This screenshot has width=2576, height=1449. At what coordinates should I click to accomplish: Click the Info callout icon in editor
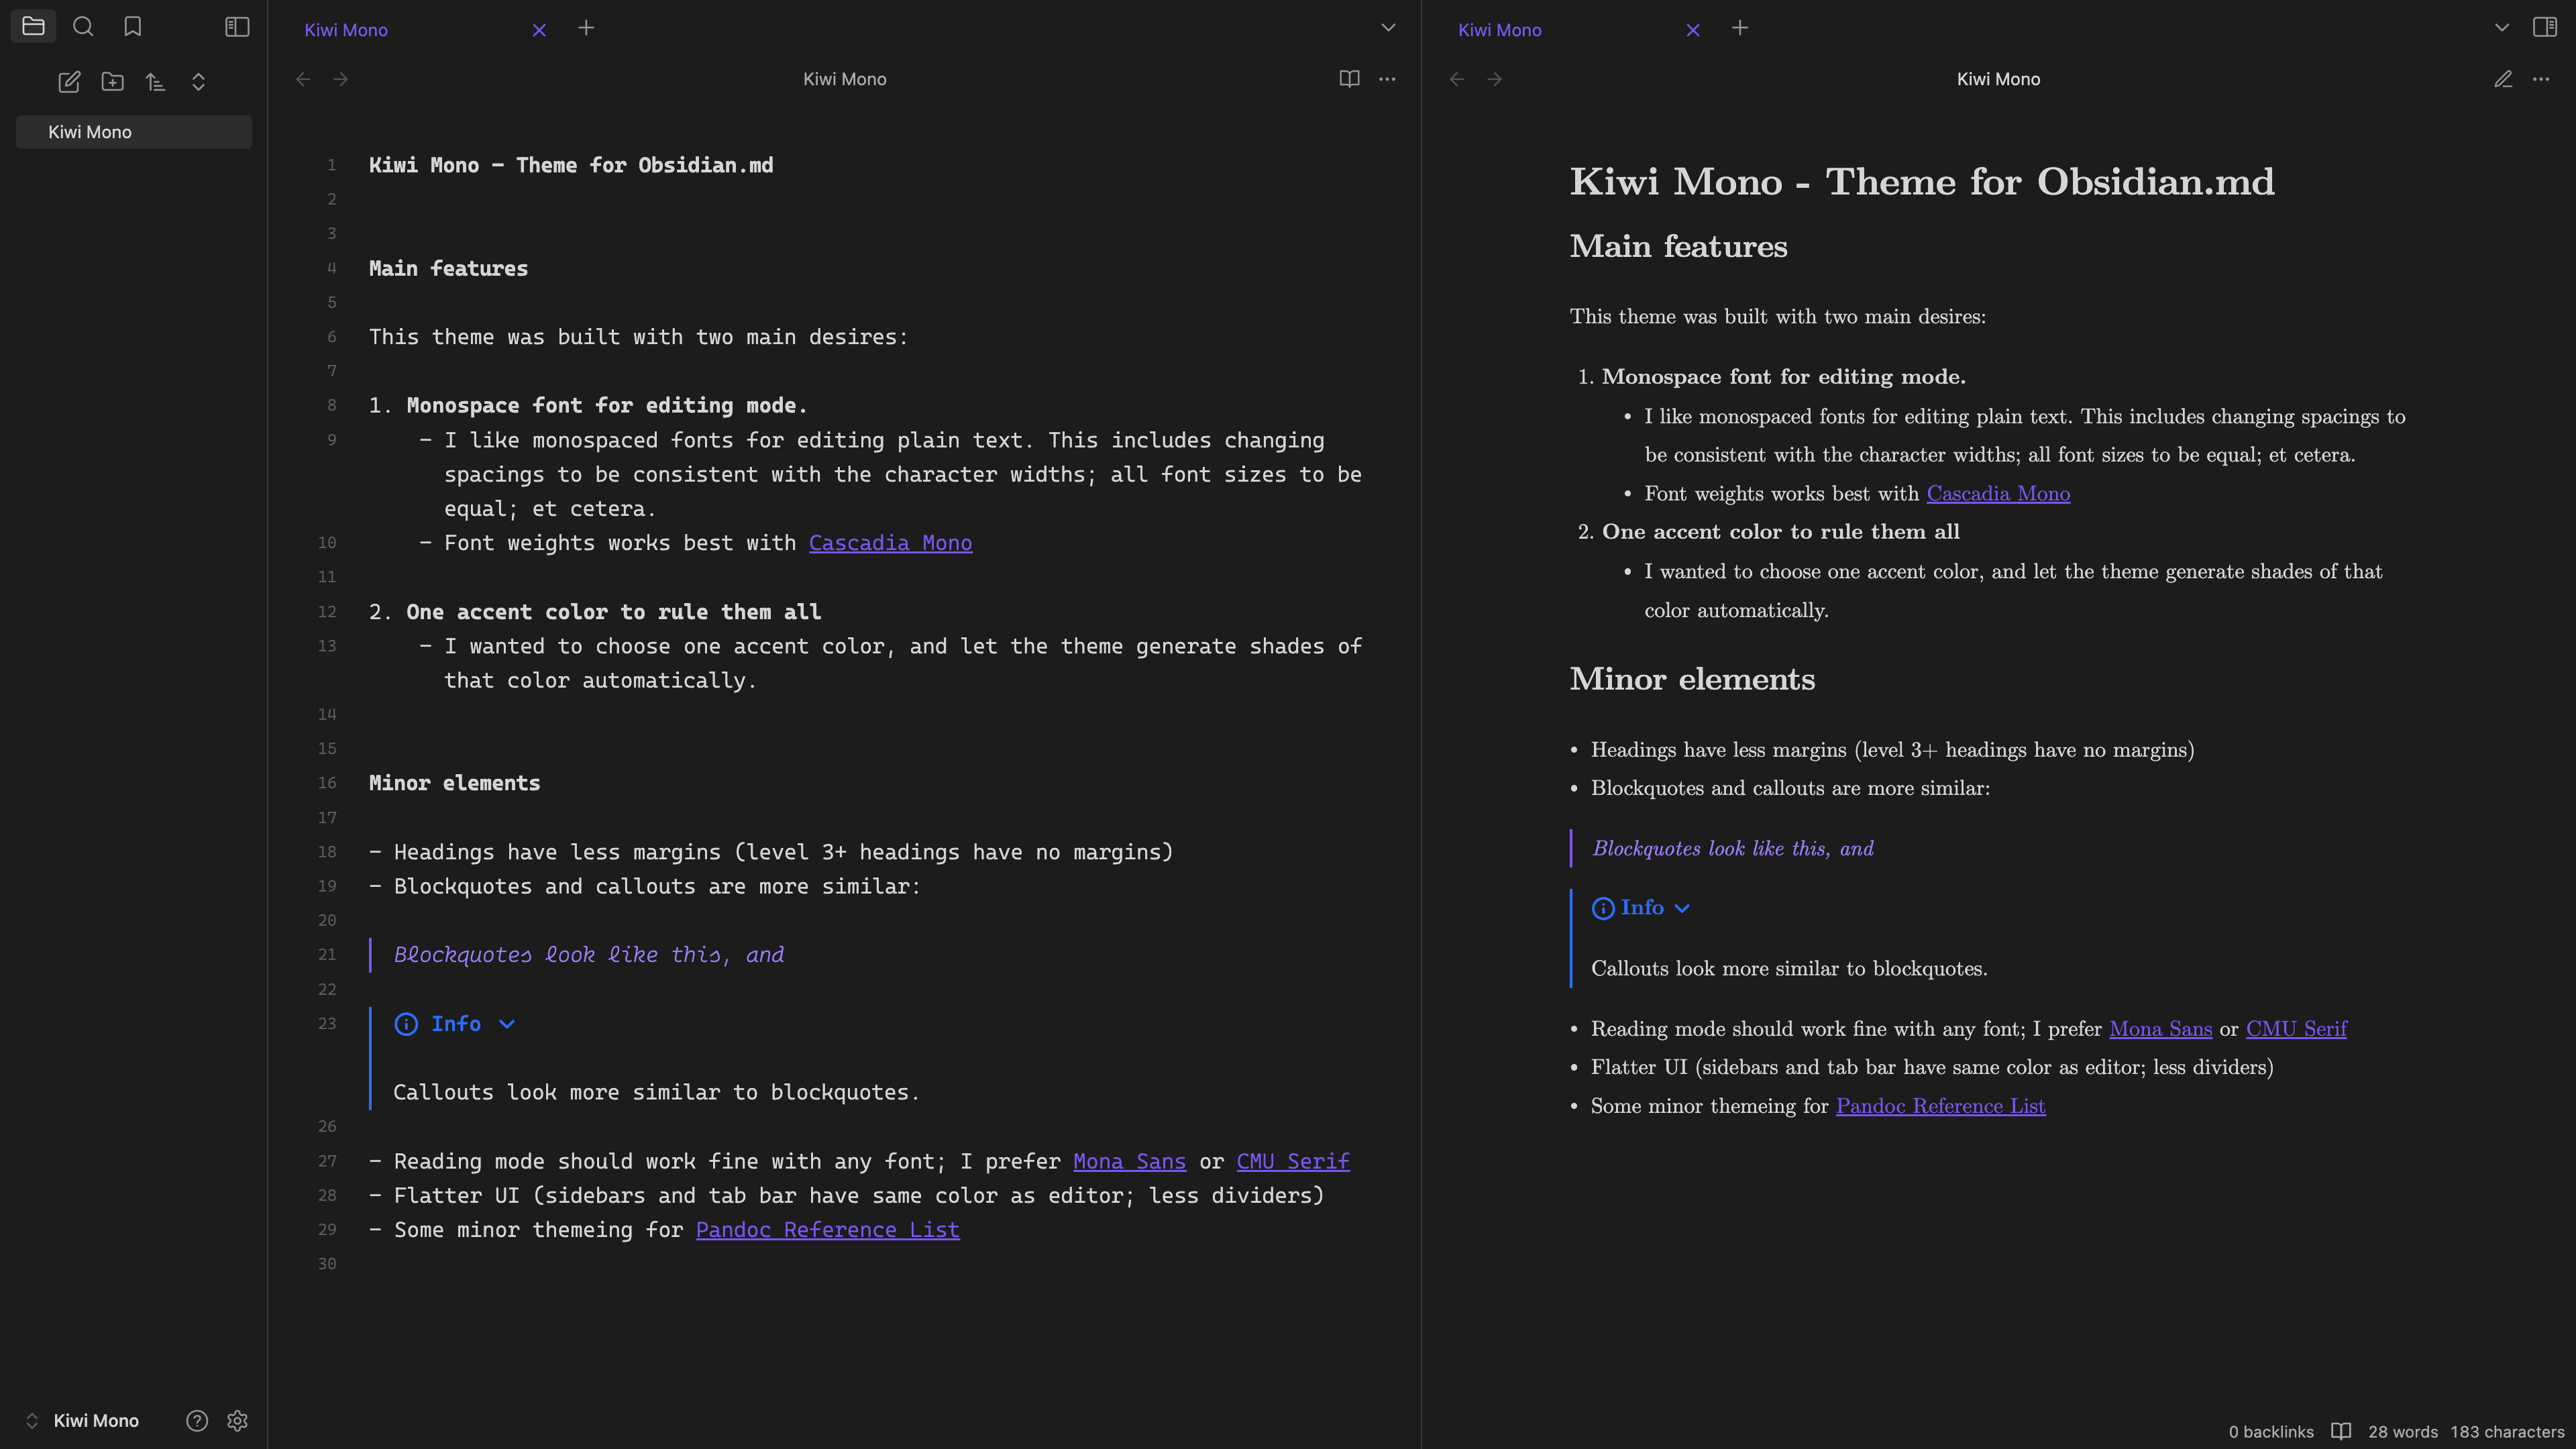[x=406, y=1024]
